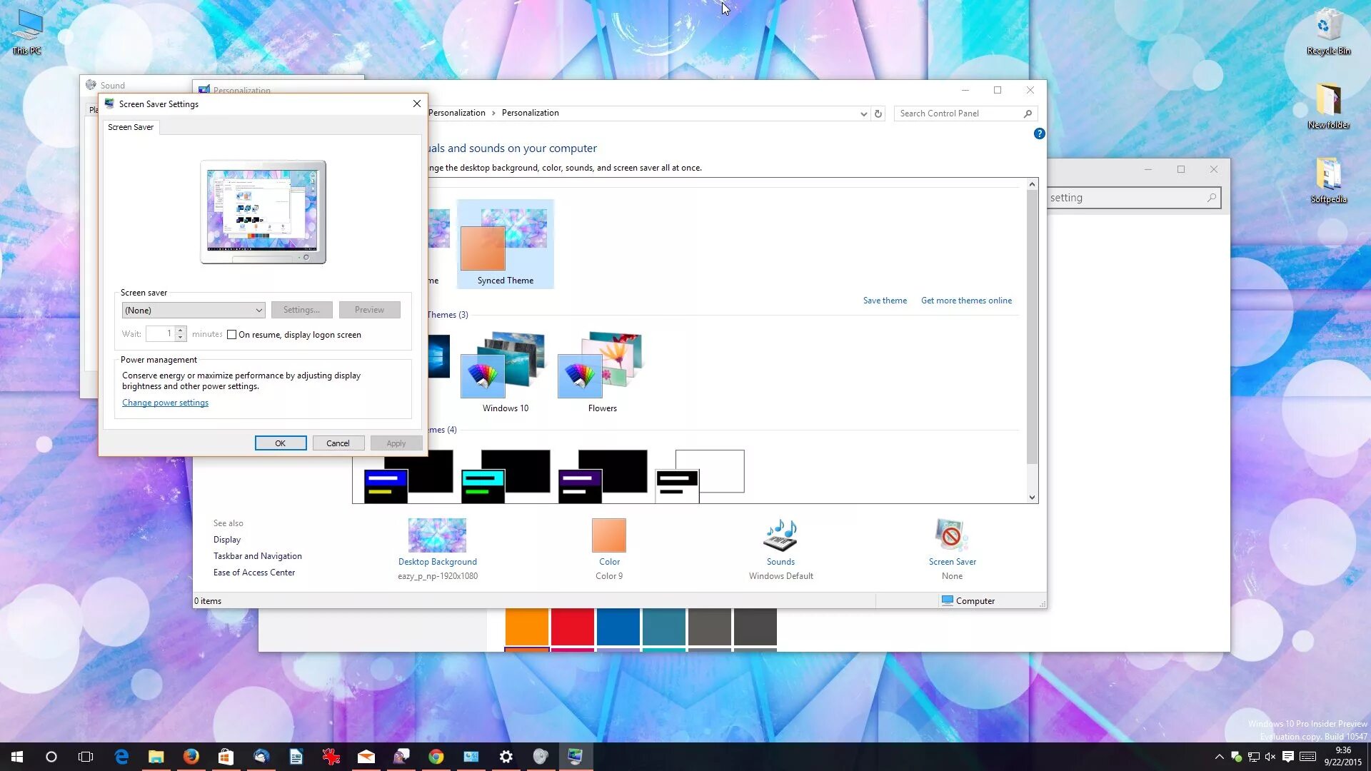
Task: Click Change power settings link
Action: [165, 403]
